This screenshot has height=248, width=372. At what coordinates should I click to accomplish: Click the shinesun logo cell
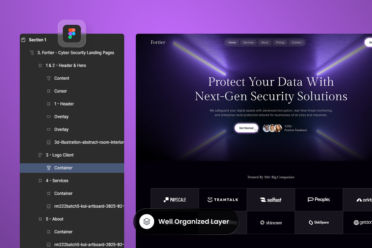(271, 223)
